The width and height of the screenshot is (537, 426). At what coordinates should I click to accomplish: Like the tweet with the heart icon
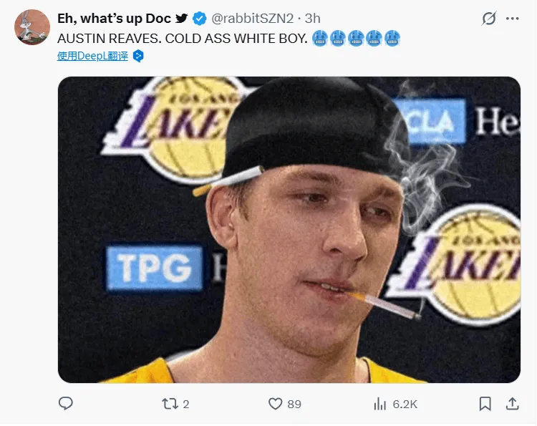275,404
